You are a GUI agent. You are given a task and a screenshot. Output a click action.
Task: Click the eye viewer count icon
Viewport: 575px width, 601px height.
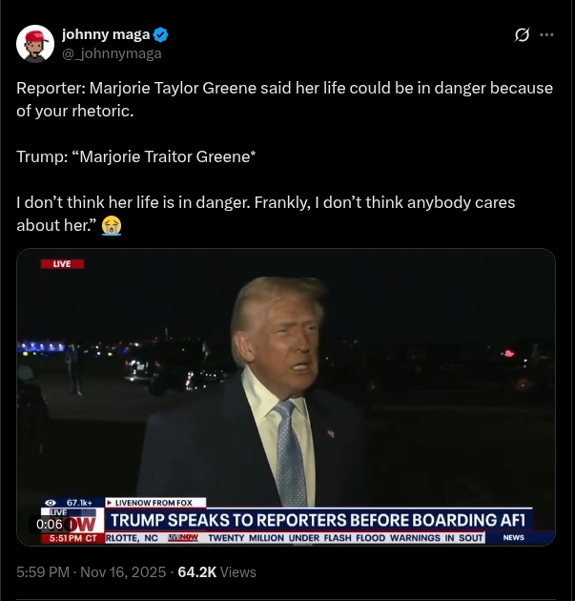coord(51,503)
